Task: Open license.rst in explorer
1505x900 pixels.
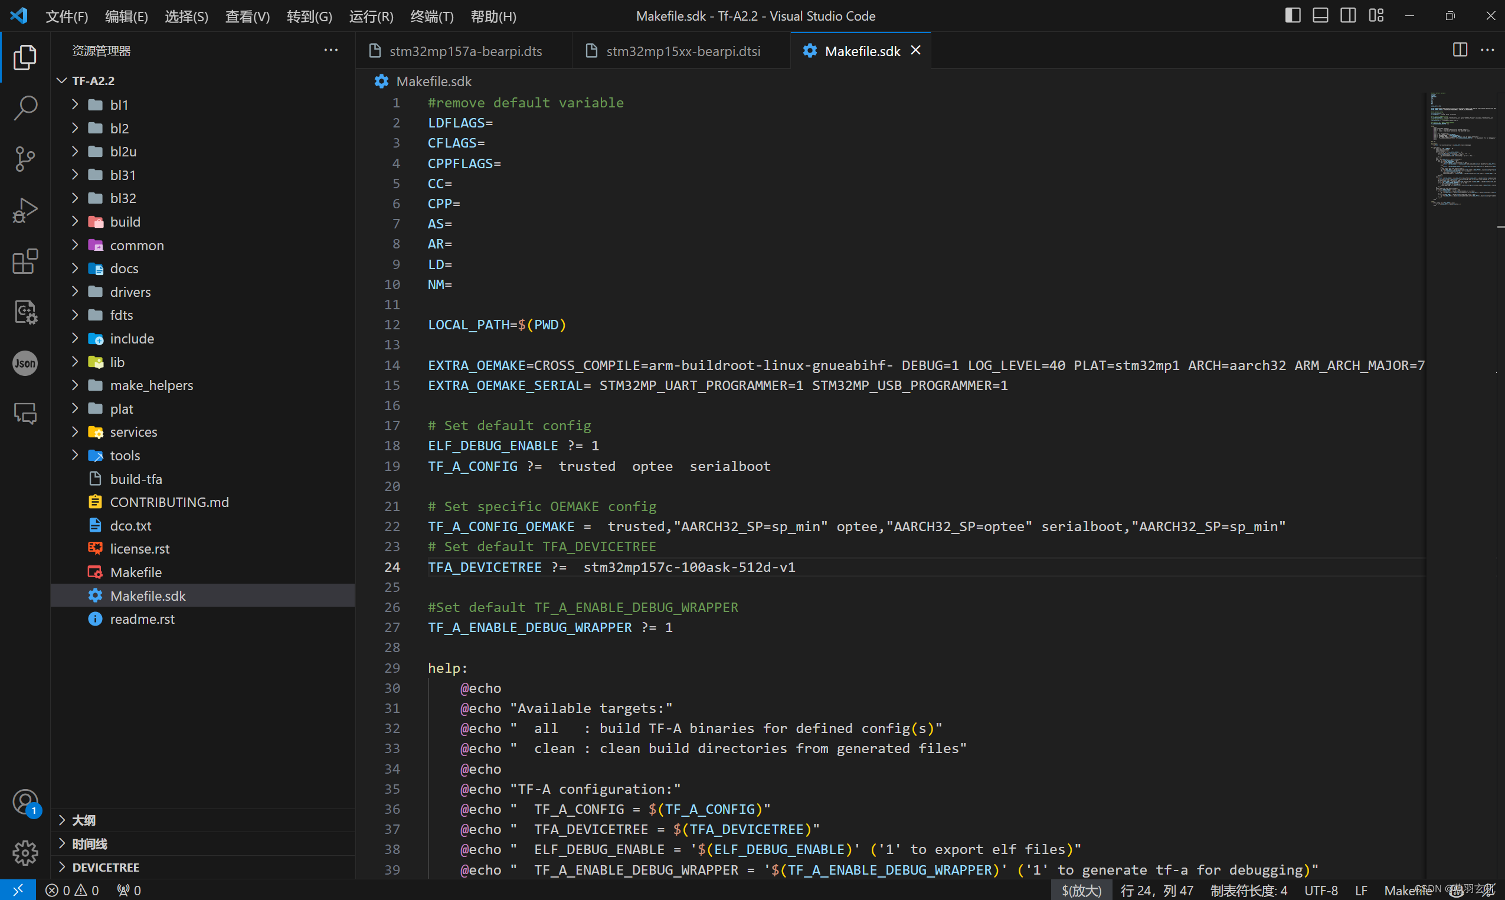Action: pos(202,549)
